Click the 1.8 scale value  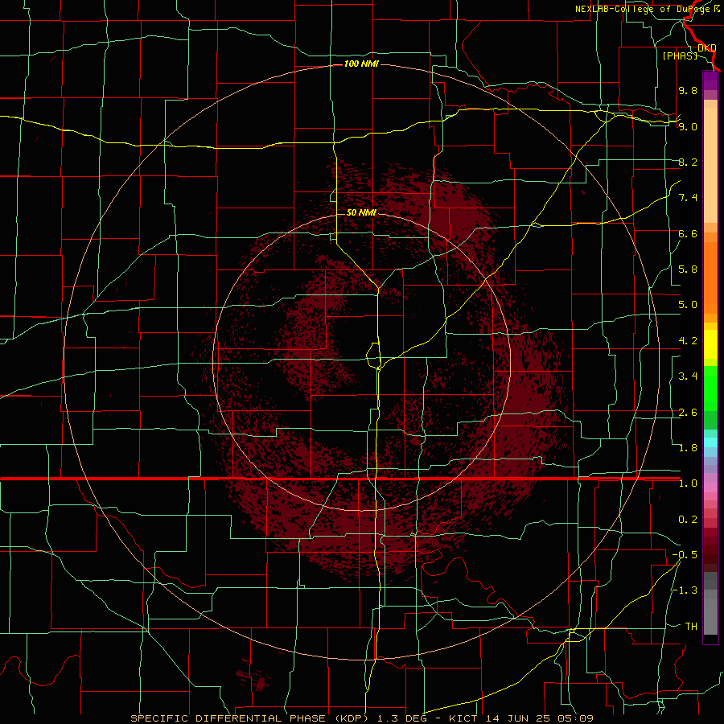pos(688,448)
